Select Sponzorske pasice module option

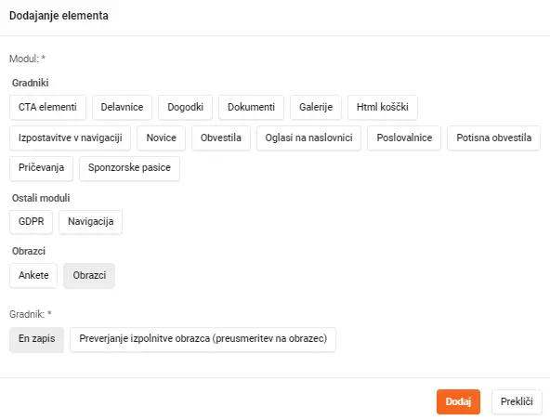129,168
